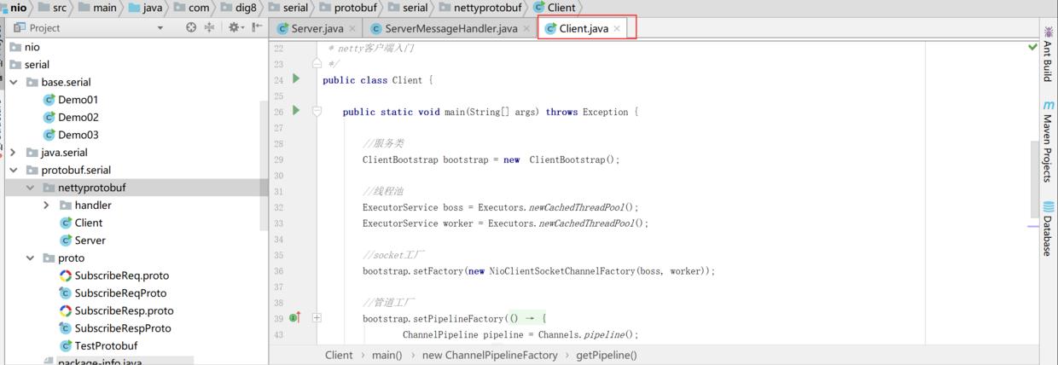Collapse the base.serial package

point(14,83)
